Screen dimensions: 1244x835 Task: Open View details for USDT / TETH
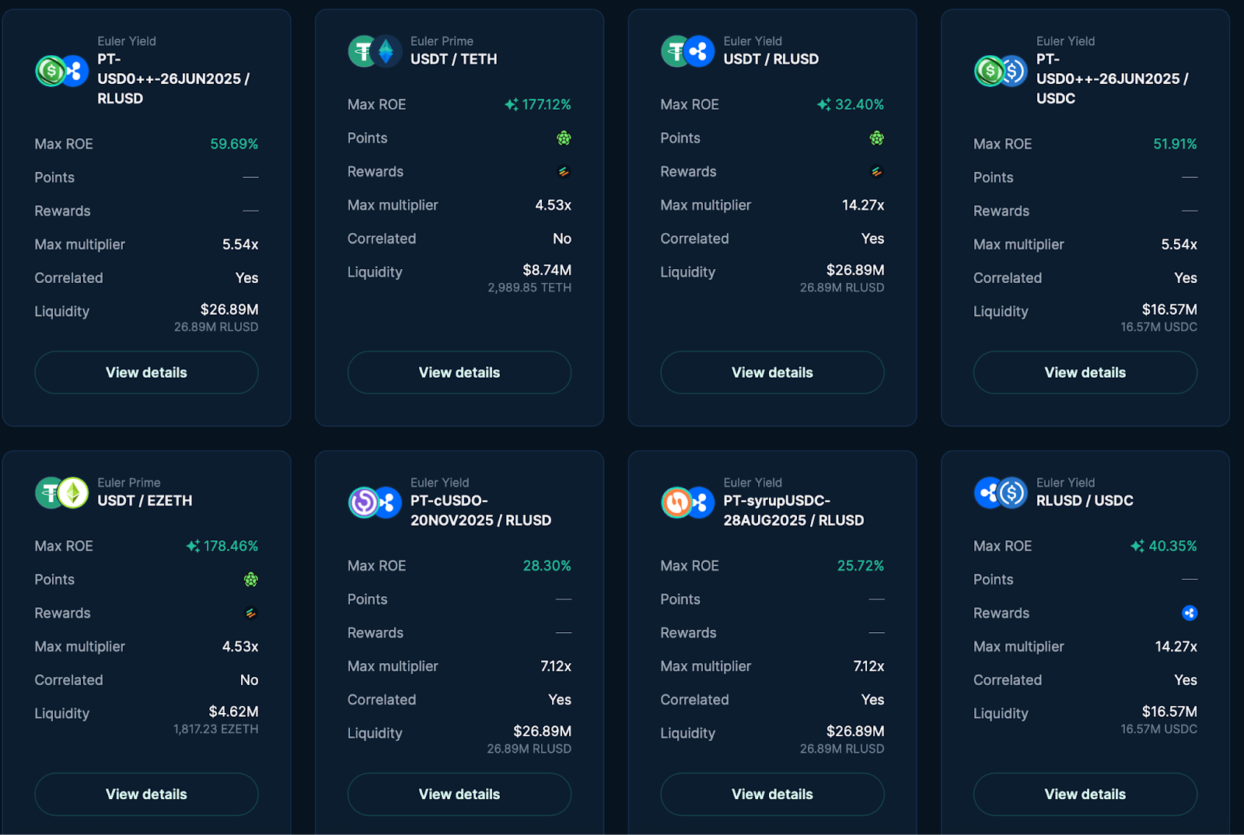460,372
